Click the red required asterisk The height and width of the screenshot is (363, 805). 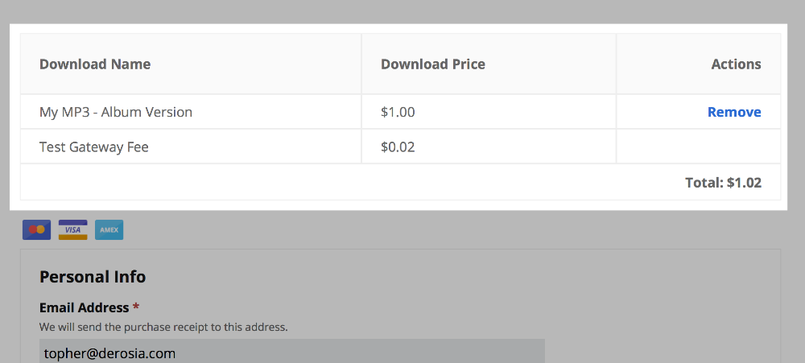tap(136, 307)
